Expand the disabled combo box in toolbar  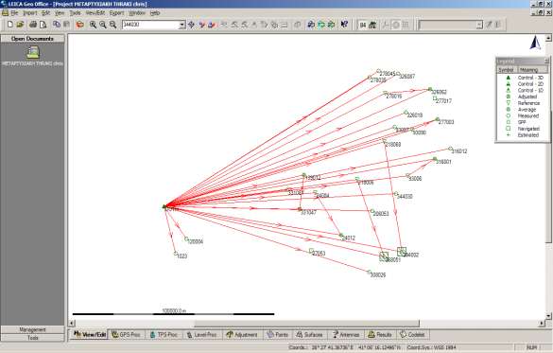coord(479,25)
